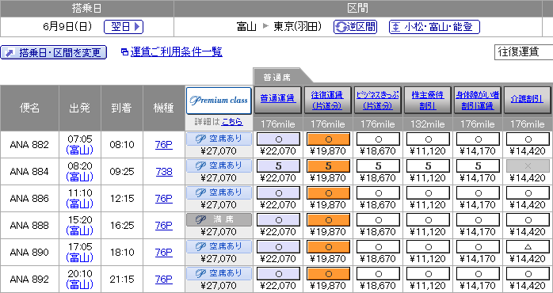Open 738 aircraft type link
The image size is (553, 293).
point(164,172)
